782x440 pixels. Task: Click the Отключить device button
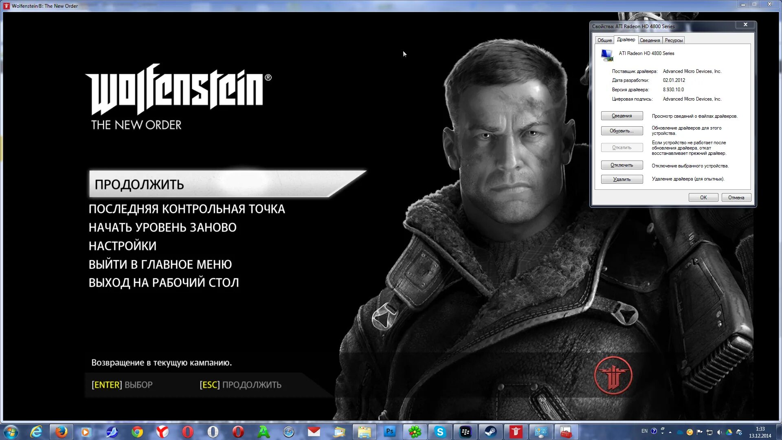(622, 165)
